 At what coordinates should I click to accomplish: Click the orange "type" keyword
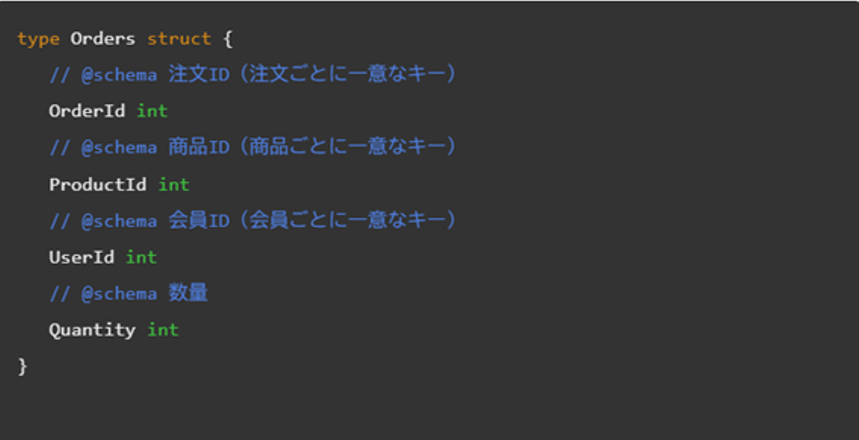(x=38, y=39)
